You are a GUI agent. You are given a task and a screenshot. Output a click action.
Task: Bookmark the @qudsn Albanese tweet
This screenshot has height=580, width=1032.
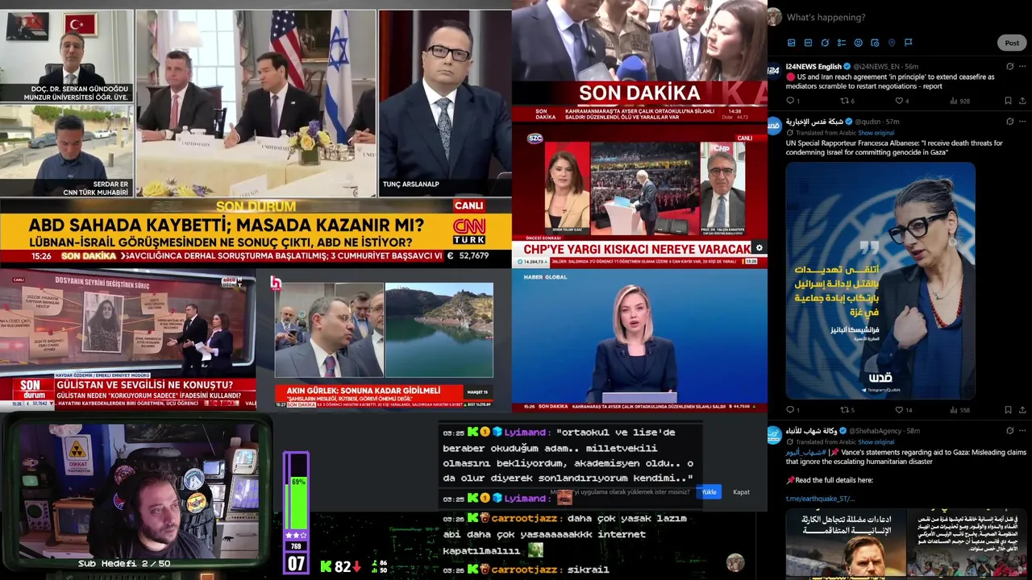1008,410
